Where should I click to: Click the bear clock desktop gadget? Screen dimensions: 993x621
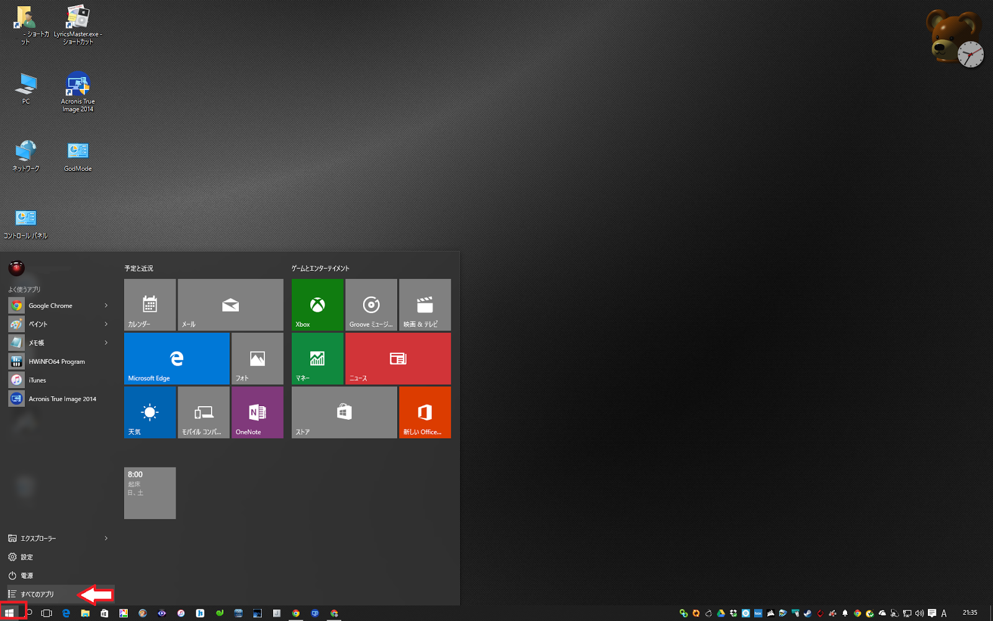click(955, 37)
